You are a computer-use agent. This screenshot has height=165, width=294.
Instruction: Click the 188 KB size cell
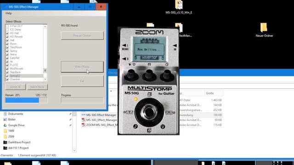[x=217, y=115]
